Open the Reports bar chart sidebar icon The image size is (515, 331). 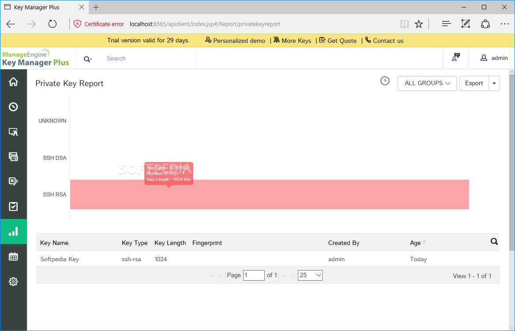(13, 232)
